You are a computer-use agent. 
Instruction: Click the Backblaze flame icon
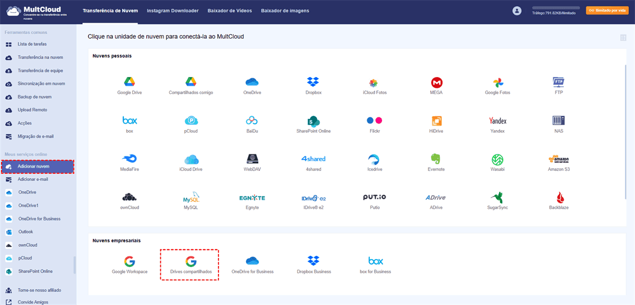(x=559, y=198)
